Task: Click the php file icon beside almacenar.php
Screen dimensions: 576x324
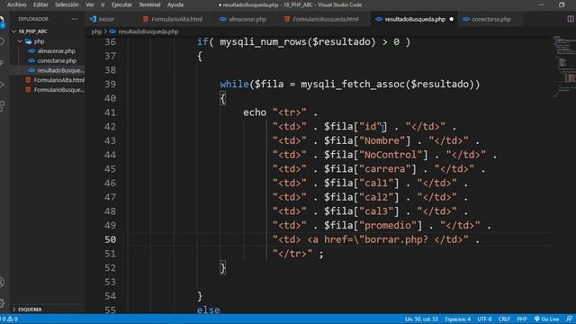Action: tap(31, 51)
